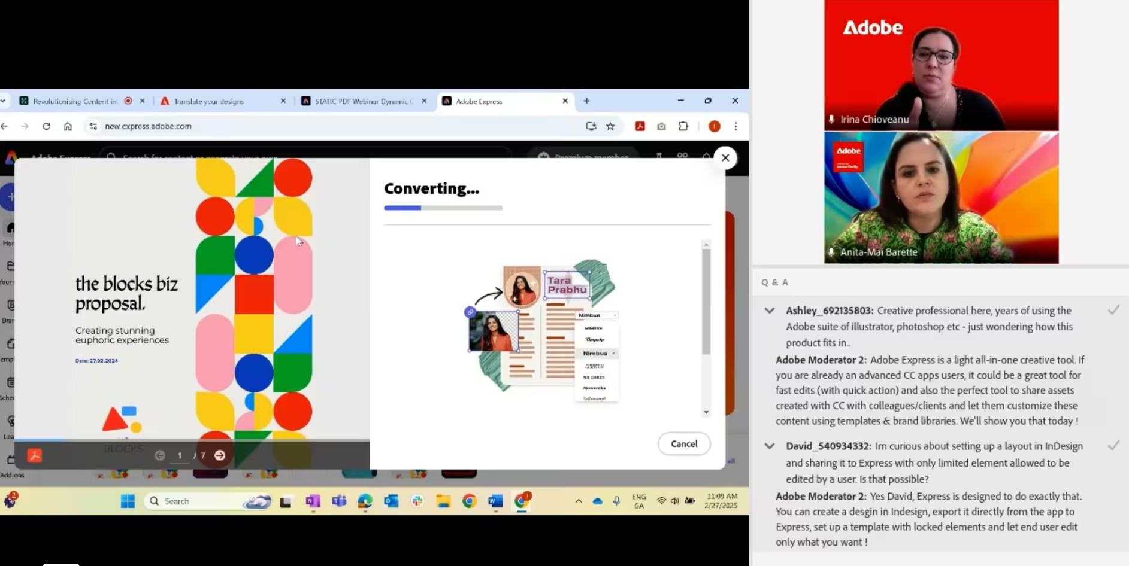
Task: Go to the next PDF preview page
Action: 220,455
